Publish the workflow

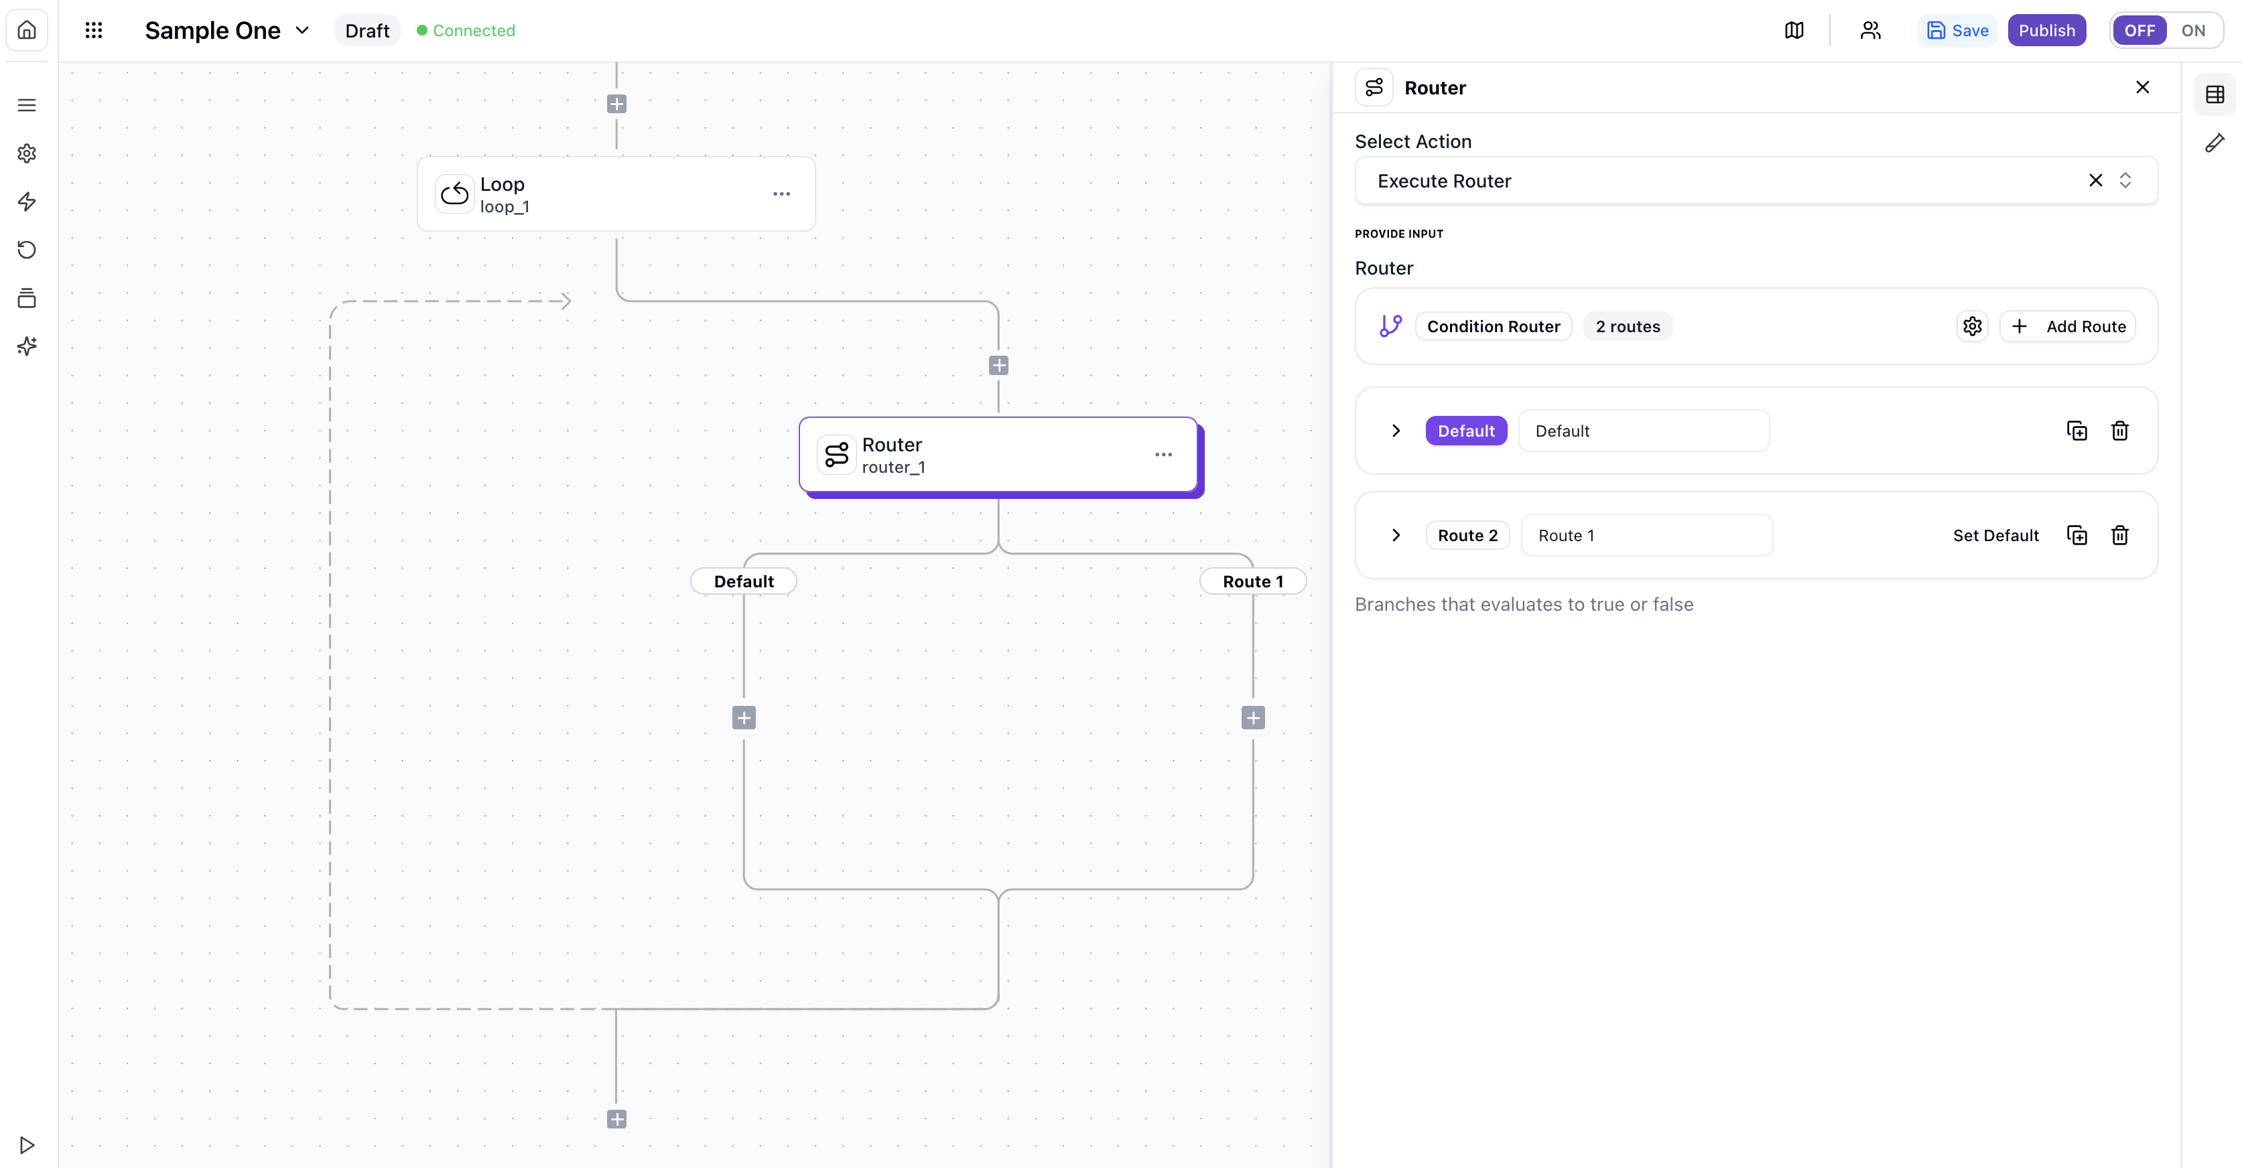pyautogui.click(x=2047, y=29)
